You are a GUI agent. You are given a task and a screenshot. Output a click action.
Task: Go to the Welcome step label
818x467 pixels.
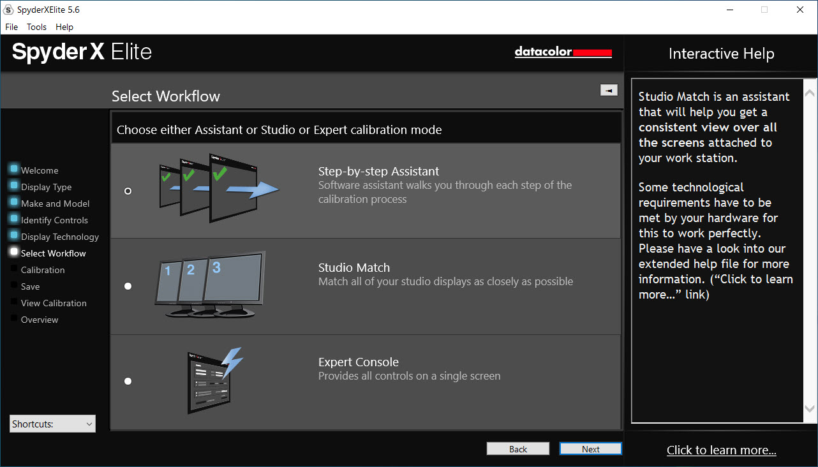40,170
